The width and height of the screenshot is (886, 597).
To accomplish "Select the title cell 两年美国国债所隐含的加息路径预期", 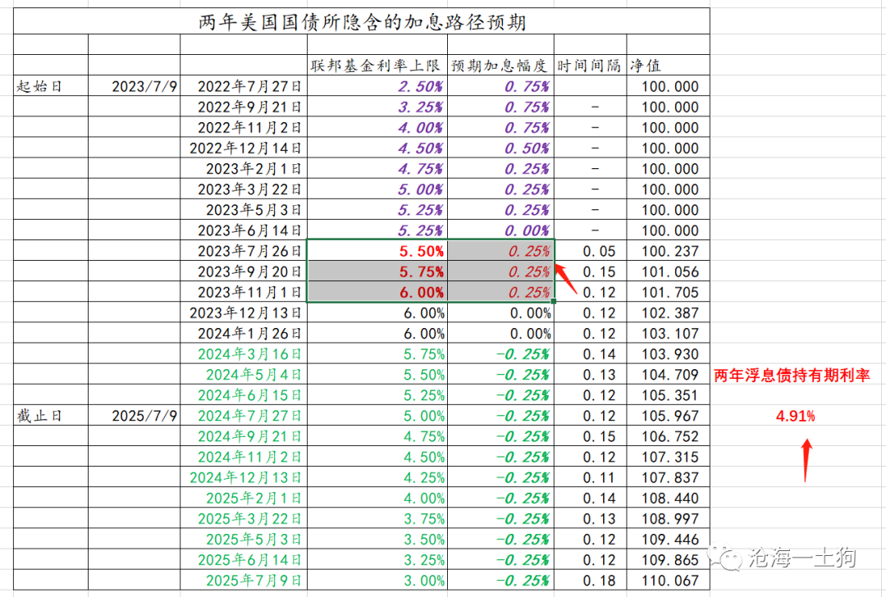I will [x=361, y=21].
